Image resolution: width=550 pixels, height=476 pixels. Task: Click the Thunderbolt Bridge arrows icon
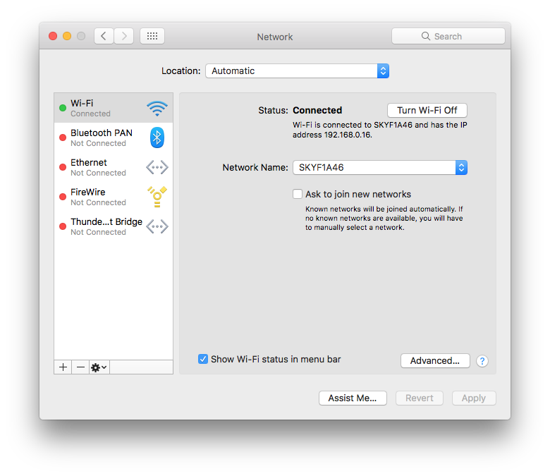pos(157,226)
